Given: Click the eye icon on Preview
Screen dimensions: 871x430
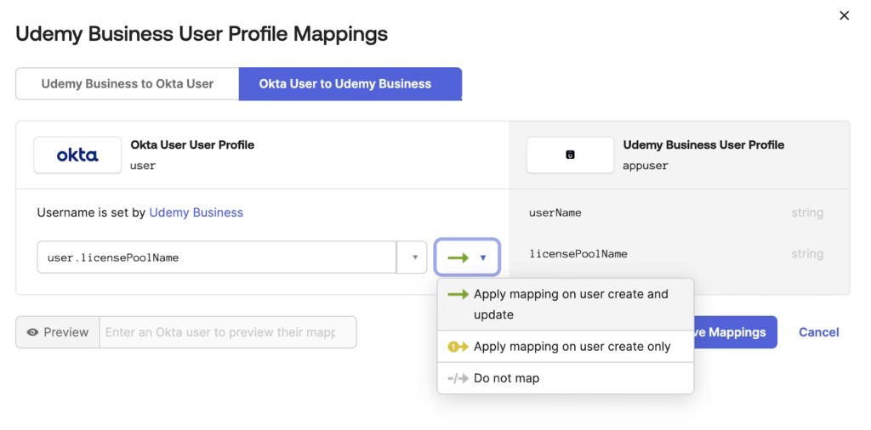Looking at the screenshot, I should point(32,332).
